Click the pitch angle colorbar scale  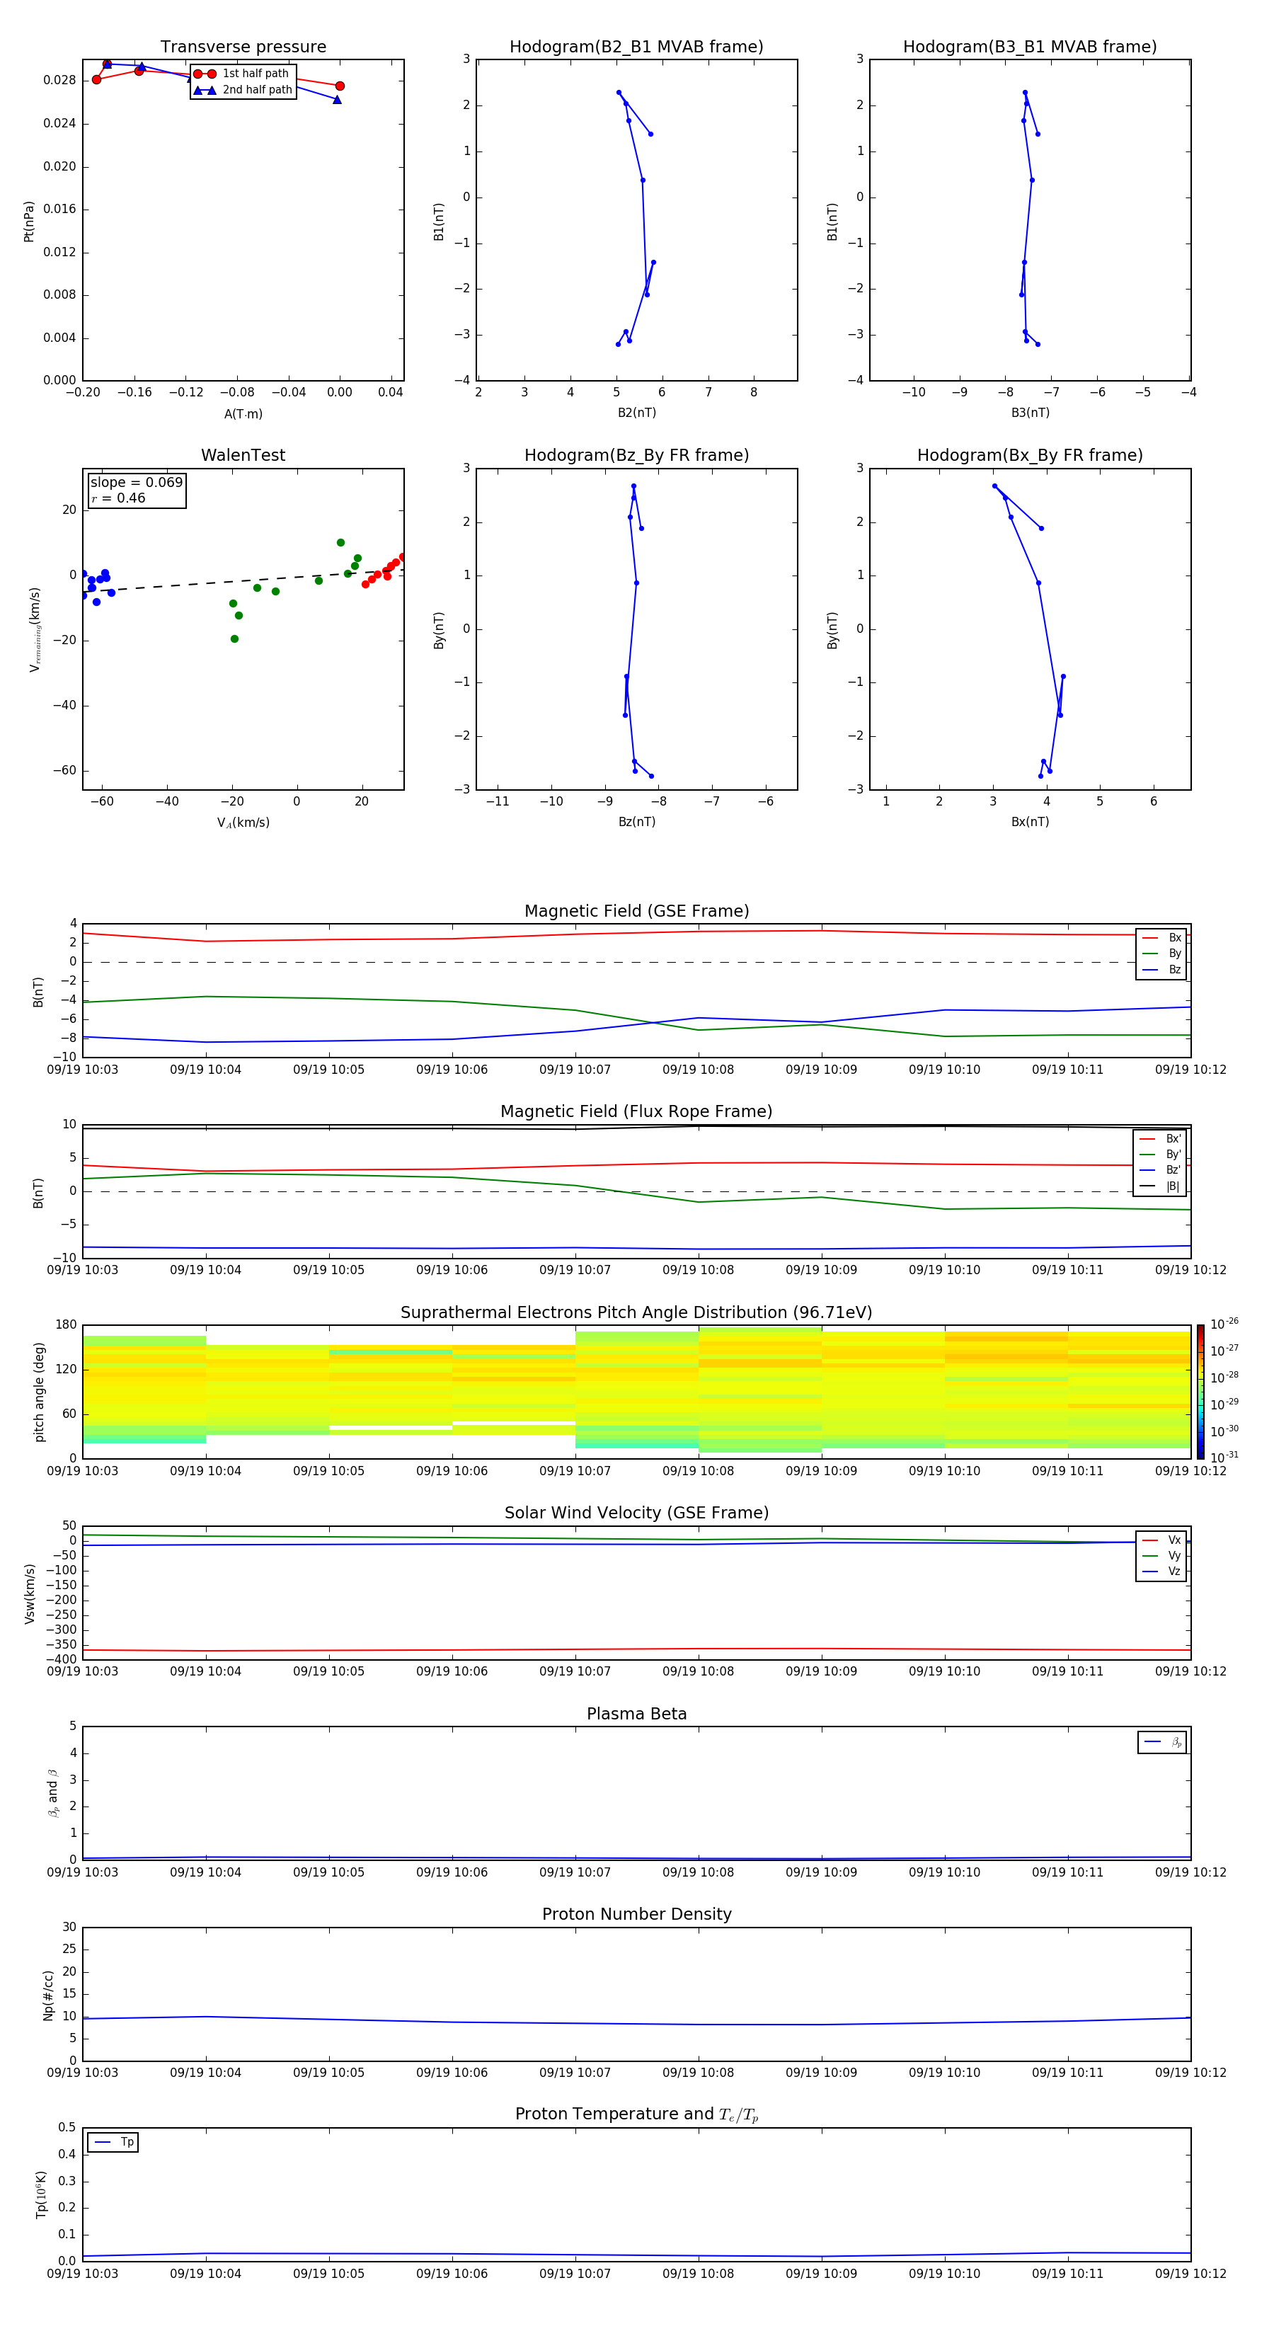click(1200, 1392)
